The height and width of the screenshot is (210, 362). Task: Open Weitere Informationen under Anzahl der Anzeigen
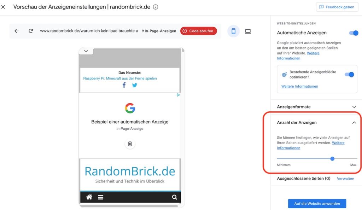[x=310, y=145]
